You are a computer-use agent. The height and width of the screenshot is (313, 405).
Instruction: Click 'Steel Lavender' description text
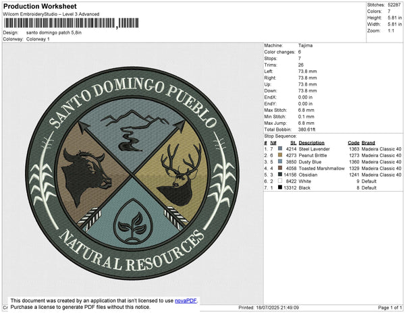point(314,149)
